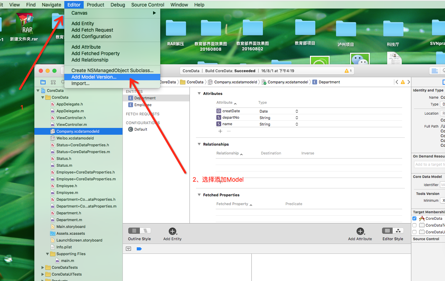Choose Create NSManagedObject Subclass menu item
This screenshot has height=281, width=445.
coord(112,70)
